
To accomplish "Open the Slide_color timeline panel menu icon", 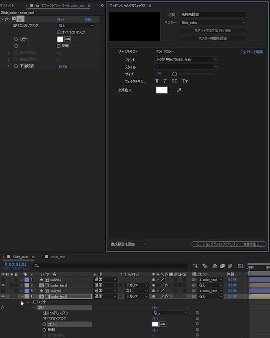I will 33,257.
